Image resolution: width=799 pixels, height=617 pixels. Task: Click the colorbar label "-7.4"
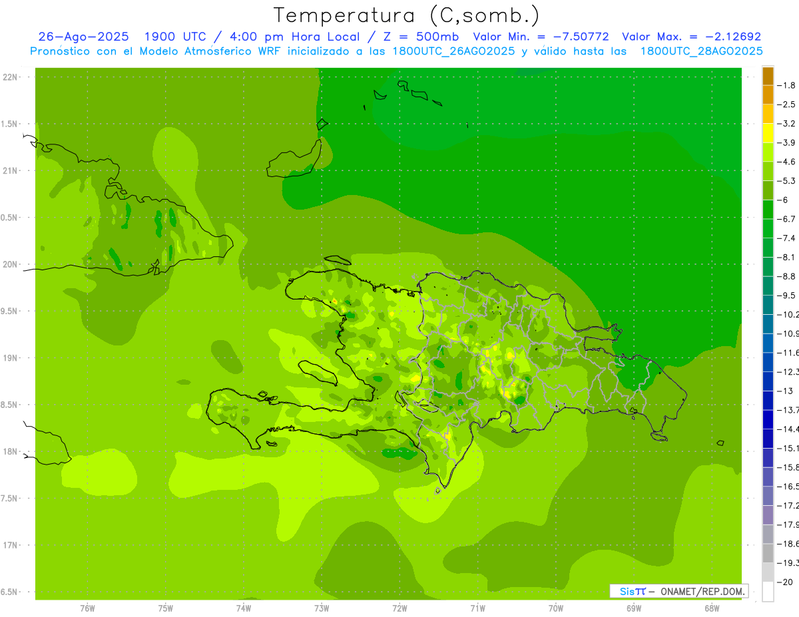click(786, 238)
